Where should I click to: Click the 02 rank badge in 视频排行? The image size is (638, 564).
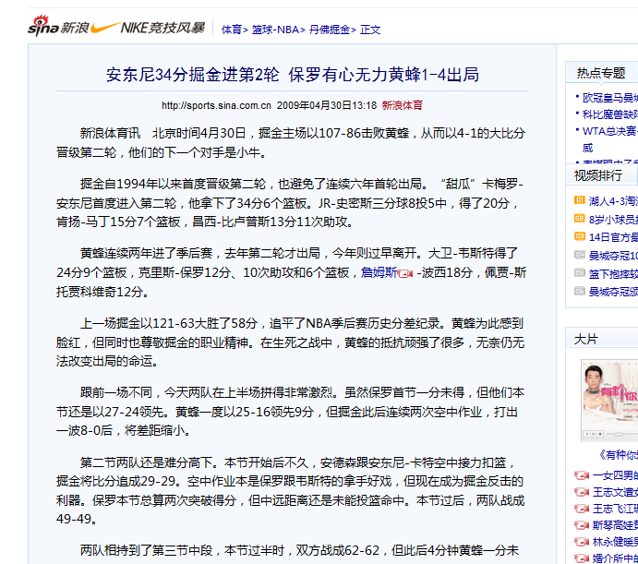580,219
